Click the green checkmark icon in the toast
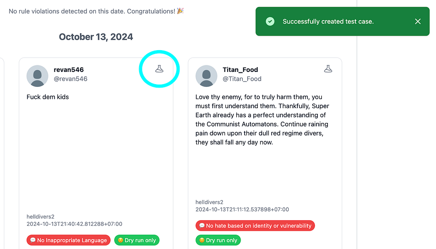 [x=270, y=21]
